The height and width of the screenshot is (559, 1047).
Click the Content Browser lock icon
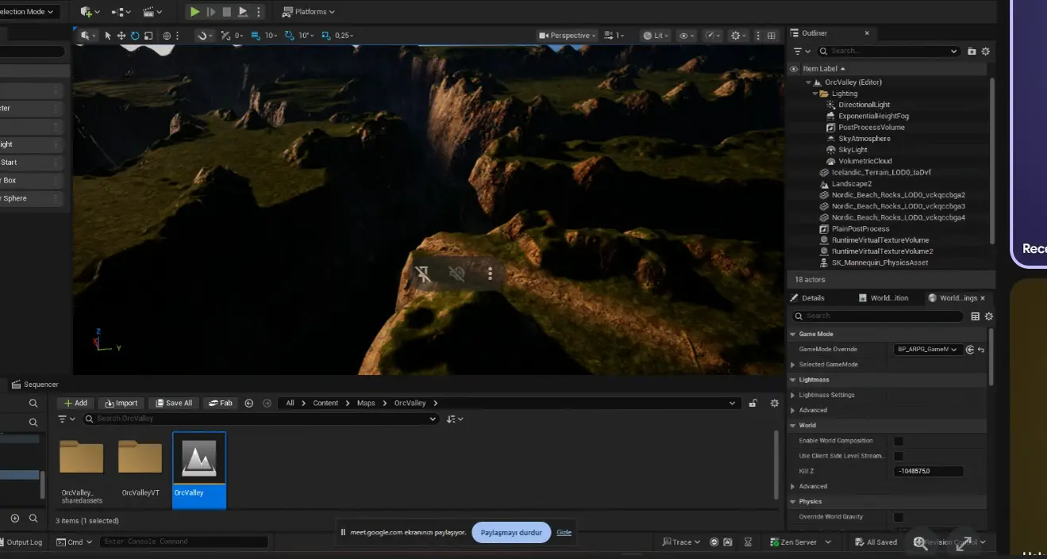(x=753, y=403)
